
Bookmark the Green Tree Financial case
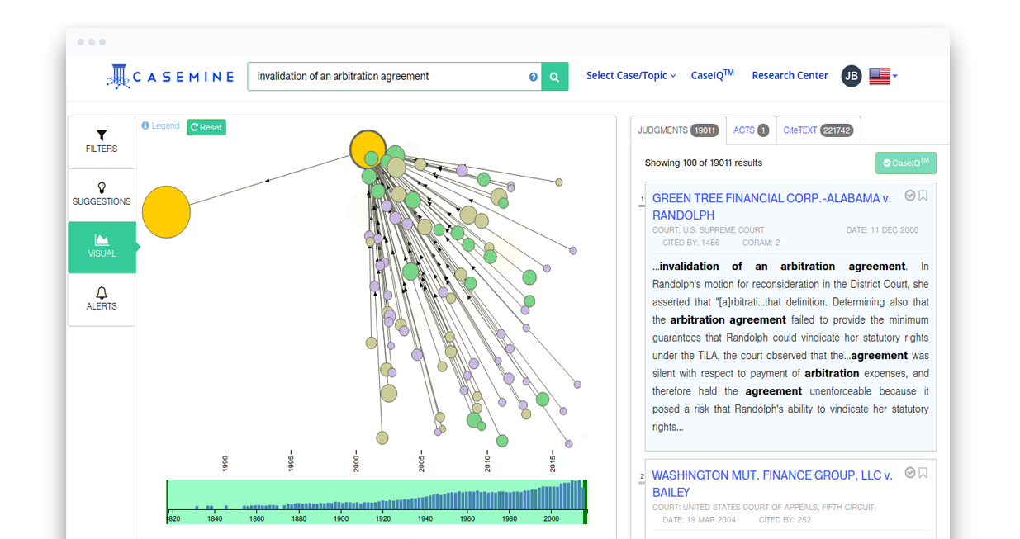point(923,196)
